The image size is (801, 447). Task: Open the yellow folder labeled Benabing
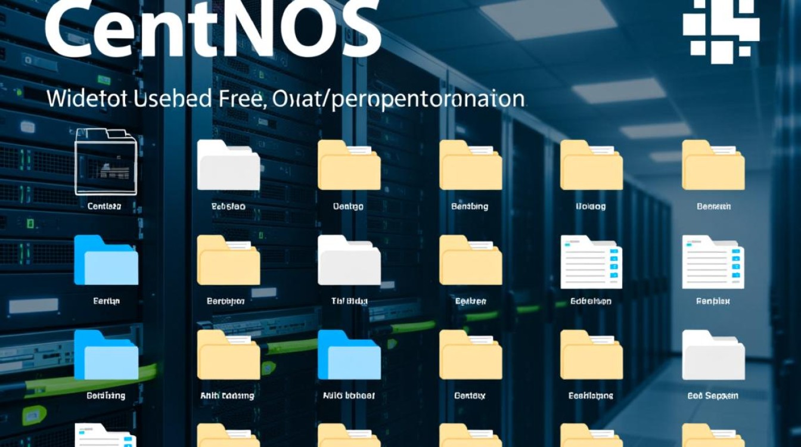click(471, 165)
